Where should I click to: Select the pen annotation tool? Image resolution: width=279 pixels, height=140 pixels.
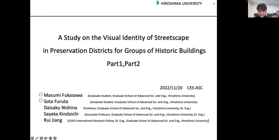coord(37,138)
